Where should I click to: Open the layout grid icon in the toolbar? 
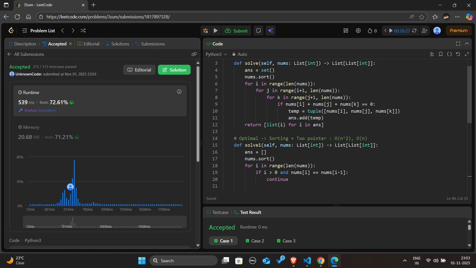click(x=345, y=31)
